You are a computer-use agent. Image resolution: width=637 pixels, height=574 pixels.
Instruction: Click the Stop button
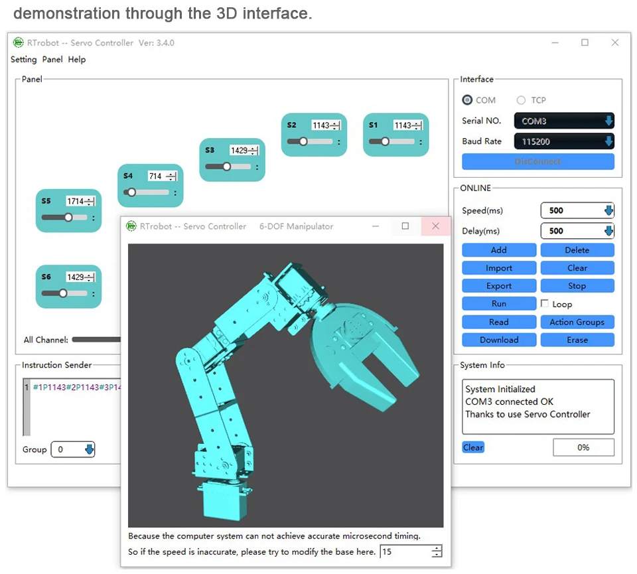577,285
